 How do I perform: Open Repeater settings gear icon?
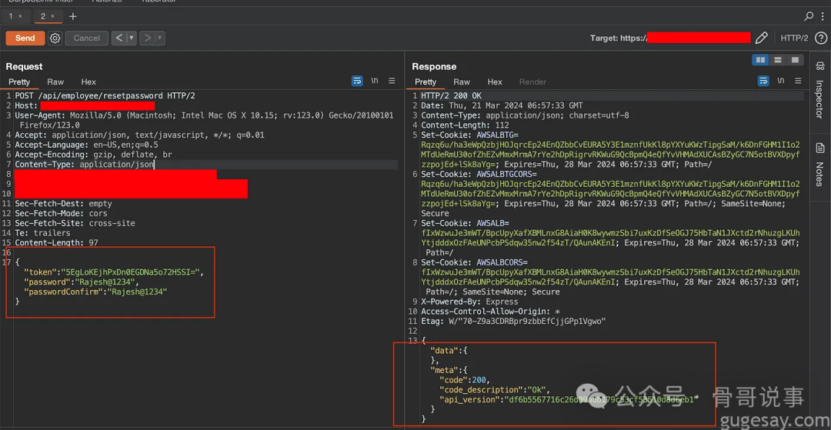(55, 38)
